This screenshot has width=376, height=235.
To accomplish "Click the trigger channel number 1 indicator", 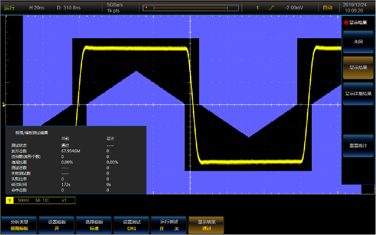I will point(258,8).
